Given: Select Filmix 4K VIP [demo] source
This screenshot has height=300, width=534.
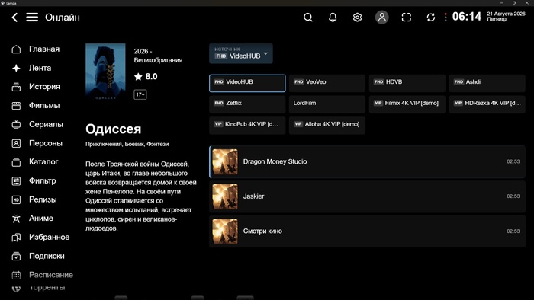Looking at the screenshot, I should point(407,104).
